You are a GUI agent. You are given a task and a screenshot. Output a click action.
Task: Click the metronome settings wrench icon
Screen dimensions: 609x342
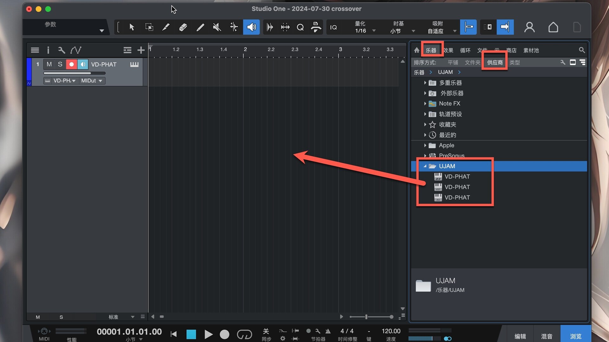(318, 331)
